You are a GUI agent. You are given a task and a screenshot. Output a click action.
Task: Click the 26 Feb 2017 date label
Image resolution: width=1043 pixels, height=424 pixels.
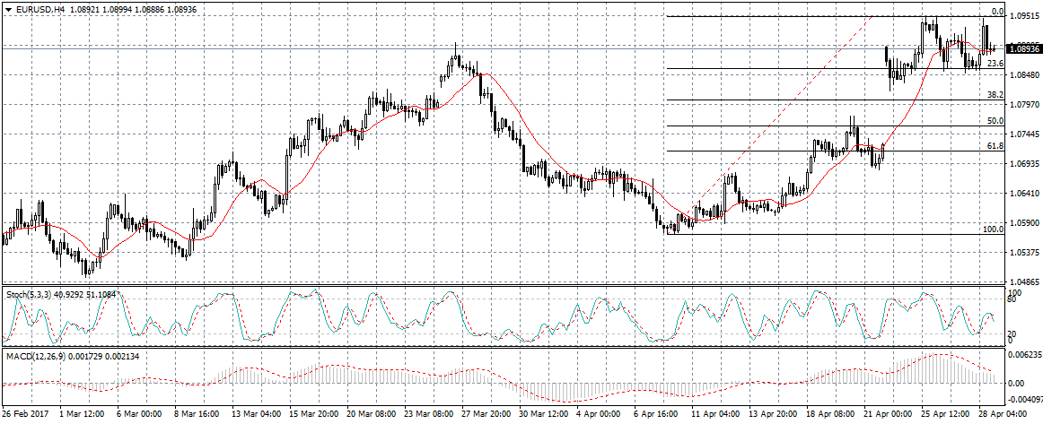point(24,415)
